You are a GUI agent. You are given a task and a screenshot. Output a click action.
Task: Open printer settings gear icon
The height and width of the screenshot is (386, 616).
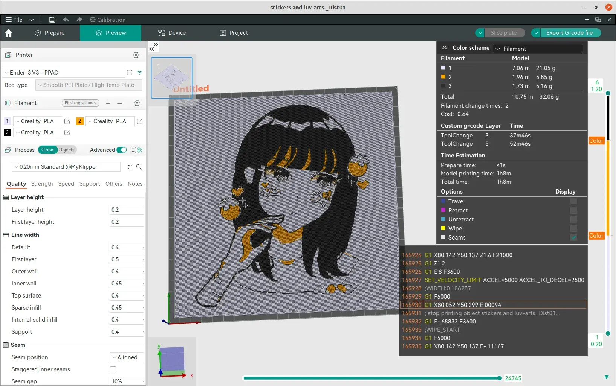[x=136, y=55]
